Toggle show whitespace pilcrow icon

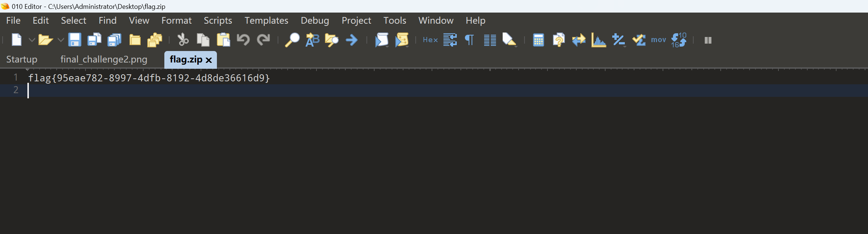469,40
